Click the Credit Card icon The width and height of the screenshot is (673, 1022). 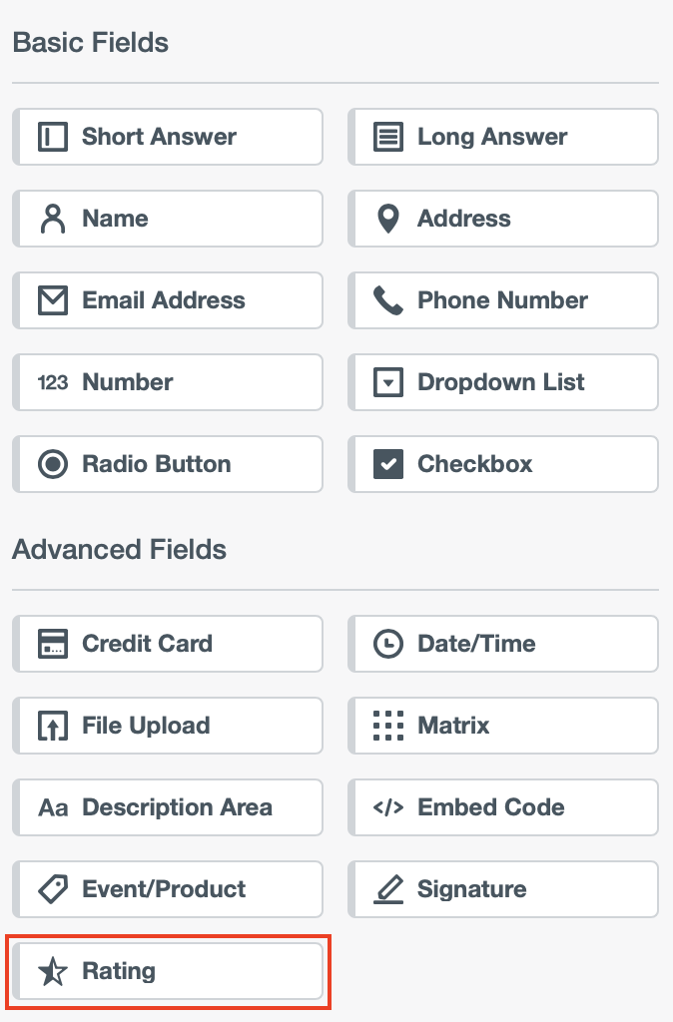pyautogui.click(x=52, y=644)
